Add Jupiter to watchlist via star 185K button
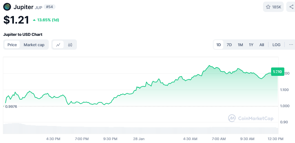 [x=273, y=7]
